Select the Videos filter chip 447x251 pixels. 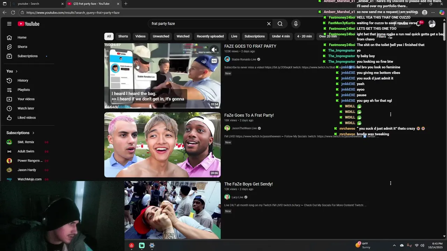[x=140, y=36]
